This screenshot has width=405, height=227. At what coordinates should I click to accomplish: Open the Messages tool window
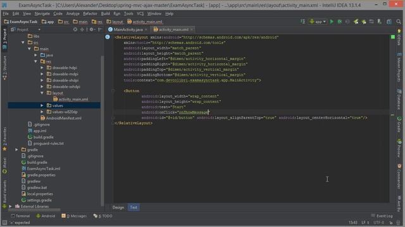coord(74,216)
